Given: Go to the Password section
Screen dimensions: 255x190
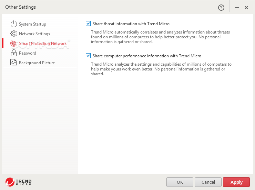Looking at the screenshot, I should click(28, 53).
